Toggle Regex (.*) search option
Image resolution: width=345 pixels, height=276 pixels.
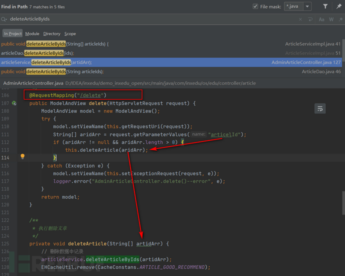[339, 19]
